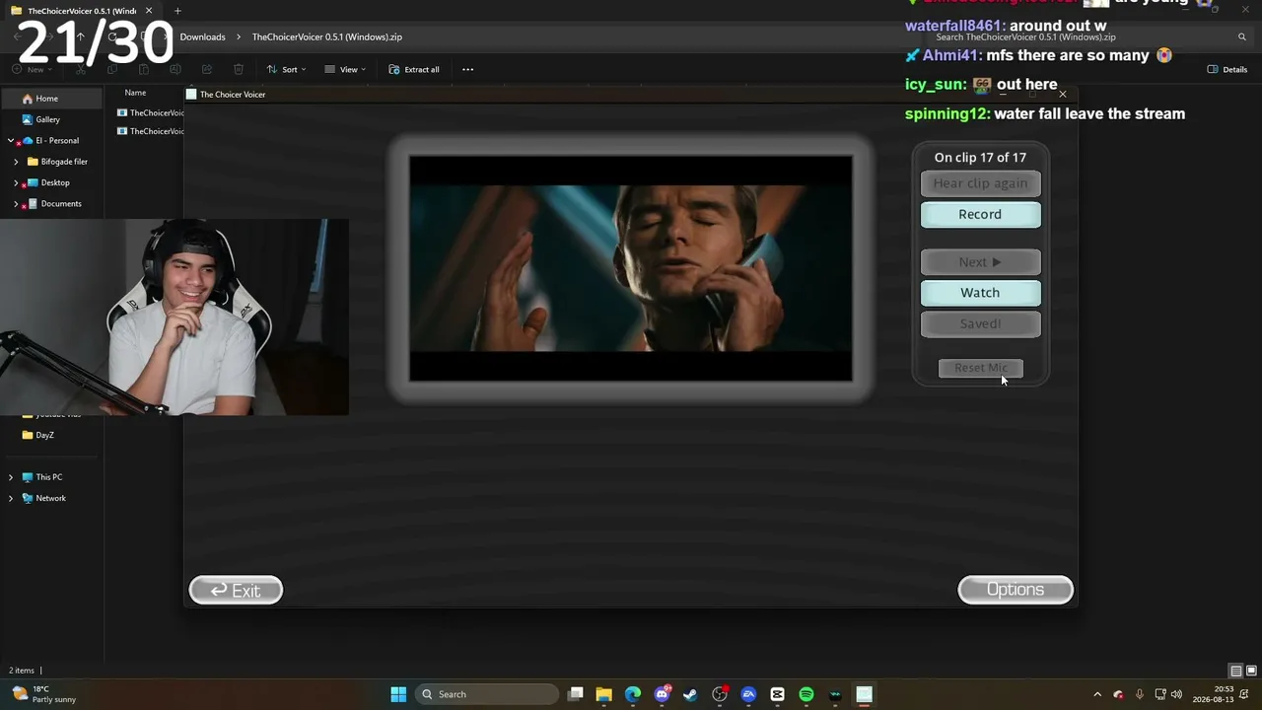Viewport: 1262px width, 710px height.
Task: Open Steam from the taskbar
Action: (x=690, y=694)
